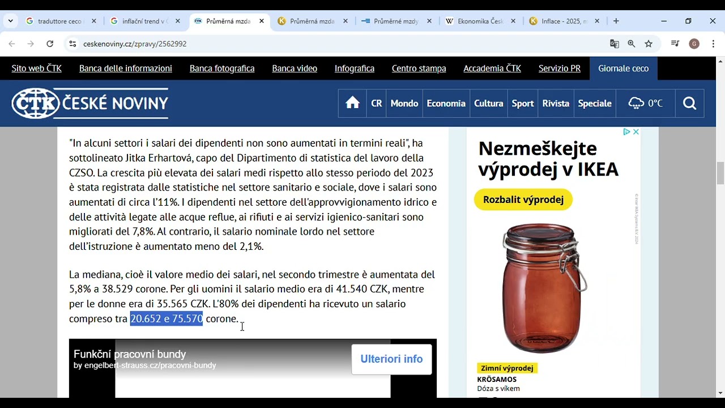Open the Chrome three-dot menu
Viewport: 725px width, 408px height.
[x=713, y=44]
